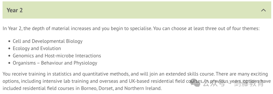Click the bullet beside Organisms – Behaviour and Physiology
273x94 pixels.
coord(9,63)
